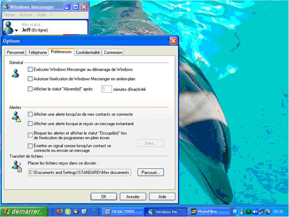Click the Général section person icon
The width and height of the screenshot is (289, 217).
pyautogui.click(x=15, y=74)
